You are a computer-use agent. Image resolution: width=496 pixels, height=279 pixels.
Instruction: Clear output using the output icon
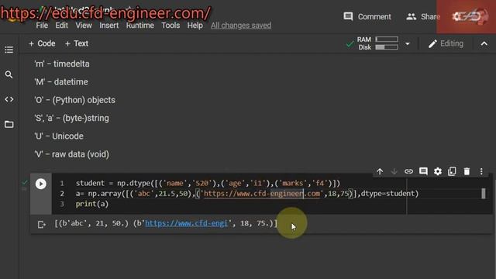[41, 225]
